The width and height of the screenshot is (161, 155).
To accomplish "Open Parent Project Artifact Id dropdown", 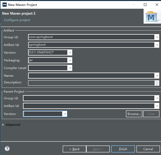I will click(157, 106).
